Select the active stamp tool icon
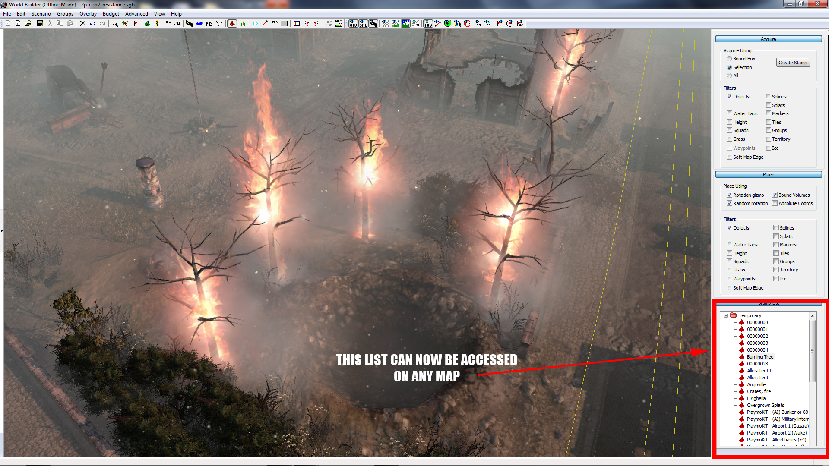 click(232, 23)
